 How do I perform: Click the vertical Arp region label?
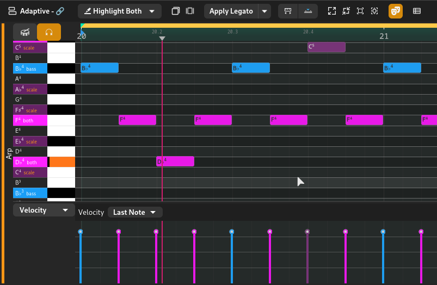(x=9, y=154)
